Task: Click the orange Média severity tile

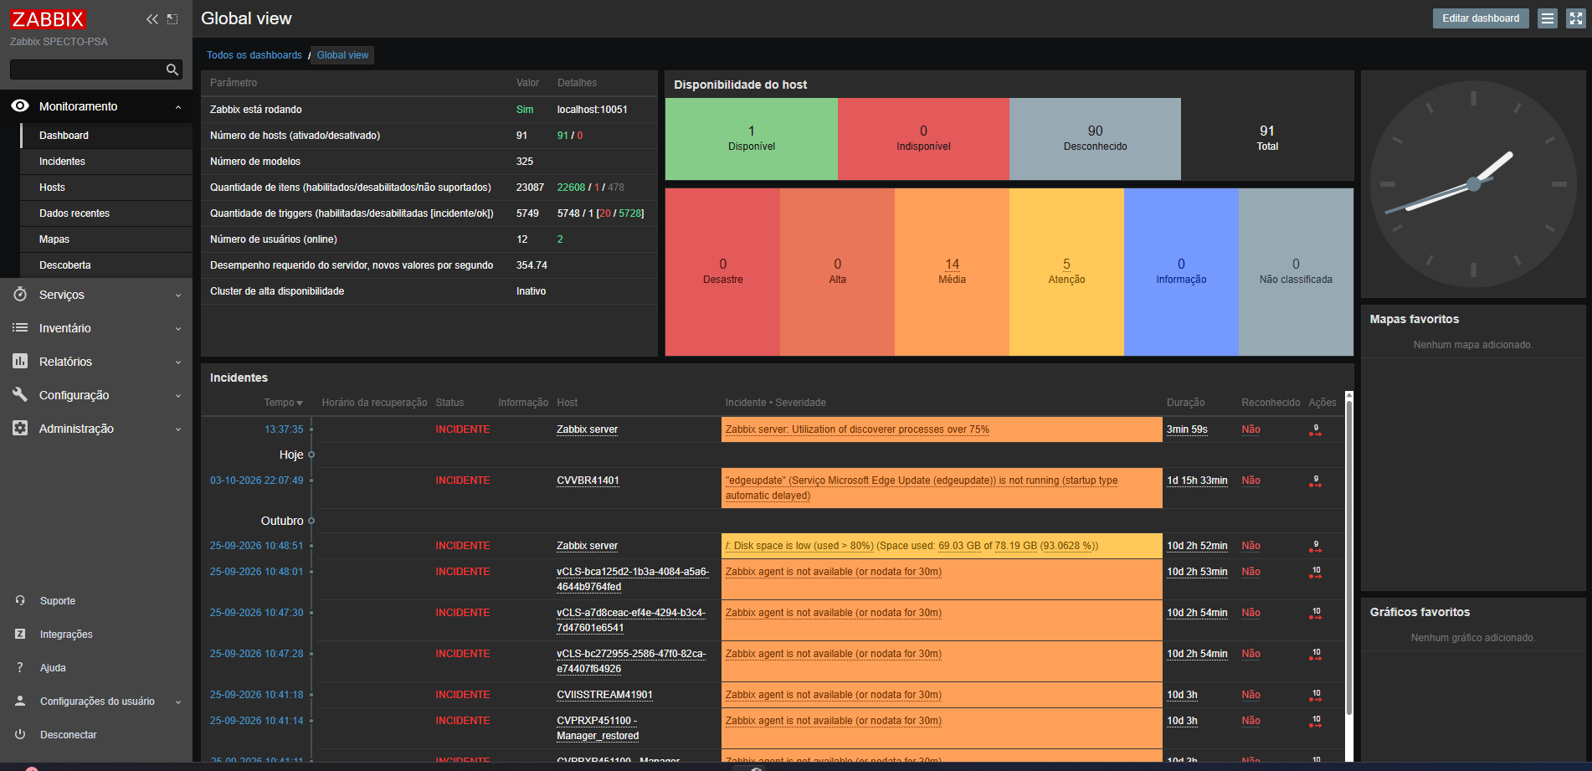Action: click(952, 272)
